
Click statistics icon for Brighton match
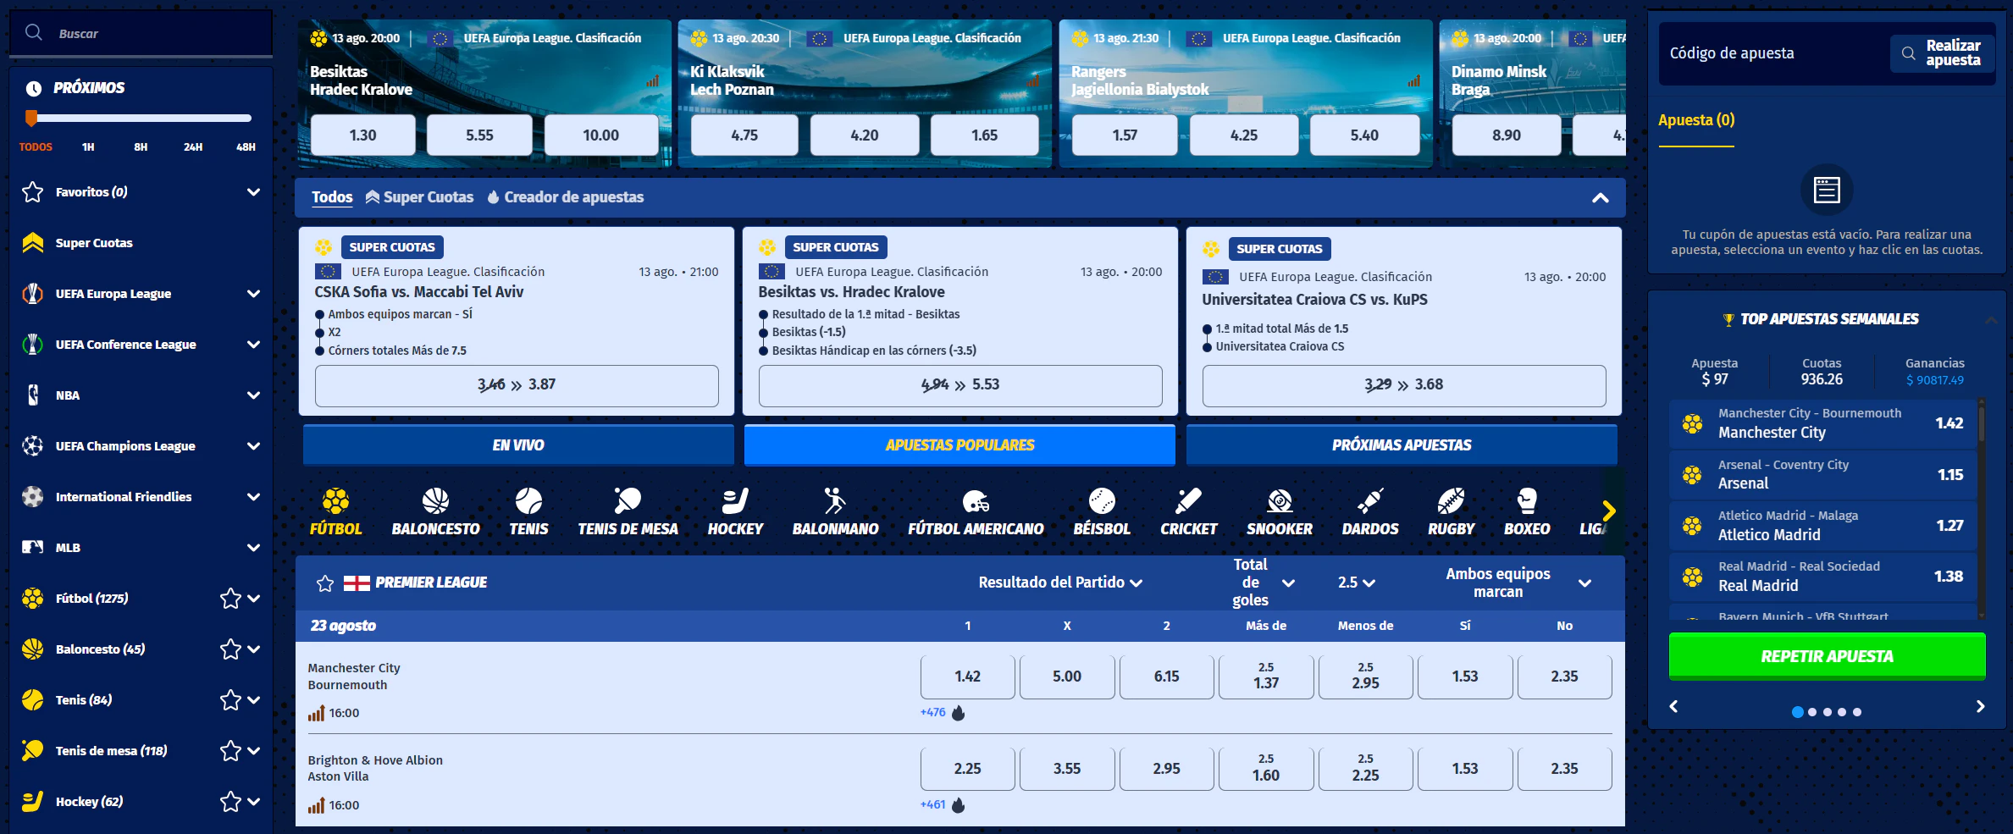pos(316,805)
